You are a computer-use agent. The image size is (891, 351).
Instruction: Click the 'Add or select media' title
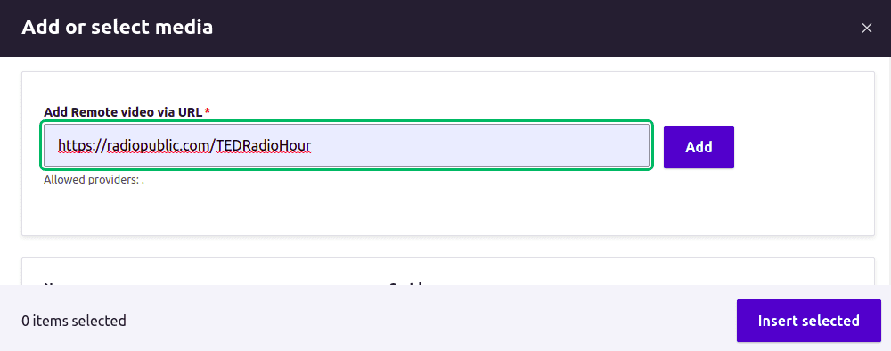click(x=117, y=28)
